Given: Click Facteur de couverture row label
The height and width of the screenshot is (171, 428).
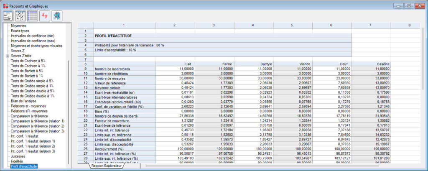Looking at the screenshot, I should pos(124,120).
